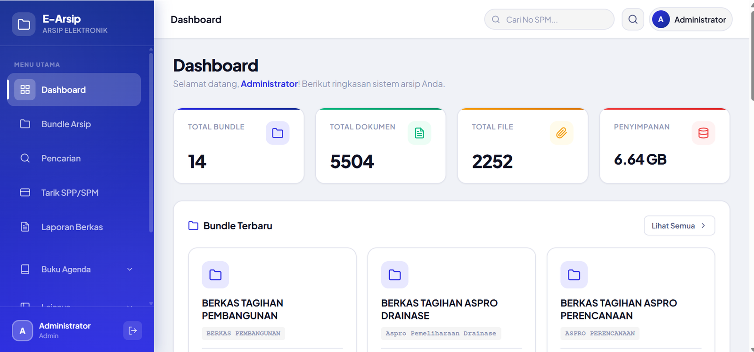Image resolution: width=754 pixels, height=352 pixels.
Task: Click the Total Bundle folder icon
Action: pos(278,133)
